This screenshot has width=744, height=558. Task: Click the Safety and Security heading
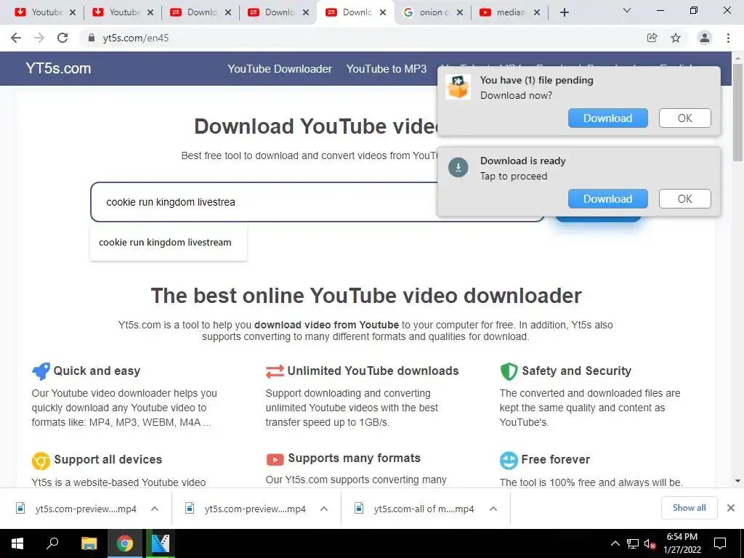click(x=576, y=371)
